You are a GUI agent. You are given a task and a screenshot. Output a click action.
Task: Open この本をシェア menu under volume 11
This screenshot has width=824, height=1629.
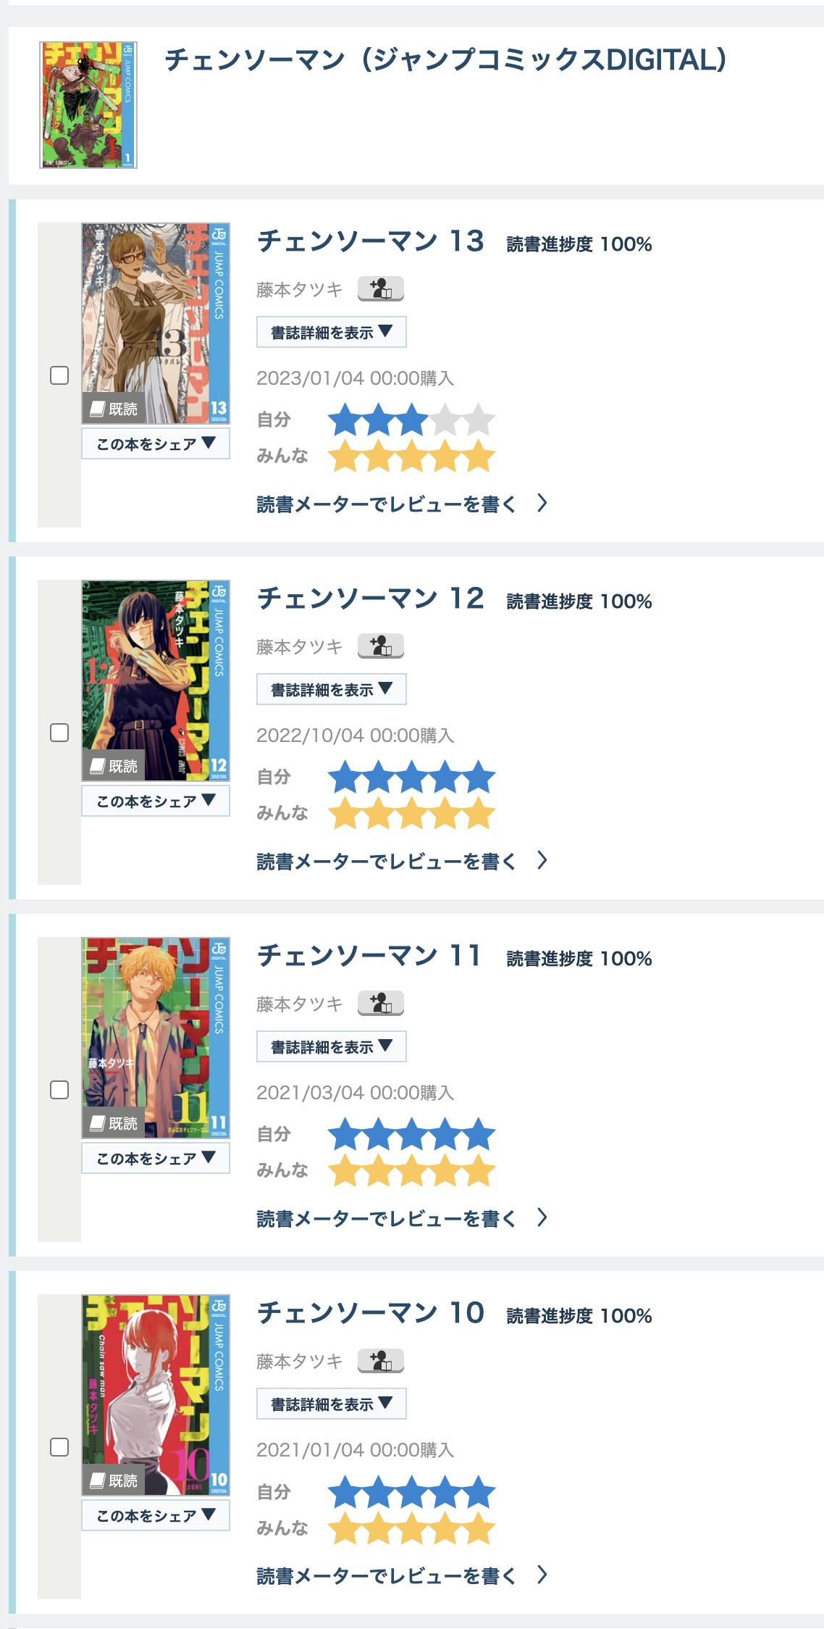pyautogui.click(x=156, y=1159)
